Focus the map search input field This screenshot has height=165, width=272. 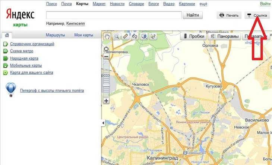point(114,15)
